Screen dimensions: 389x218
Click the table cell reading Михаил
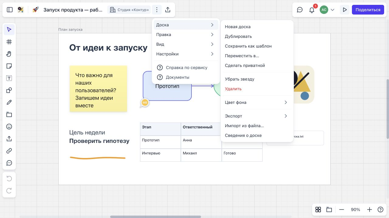pos(201,155)
